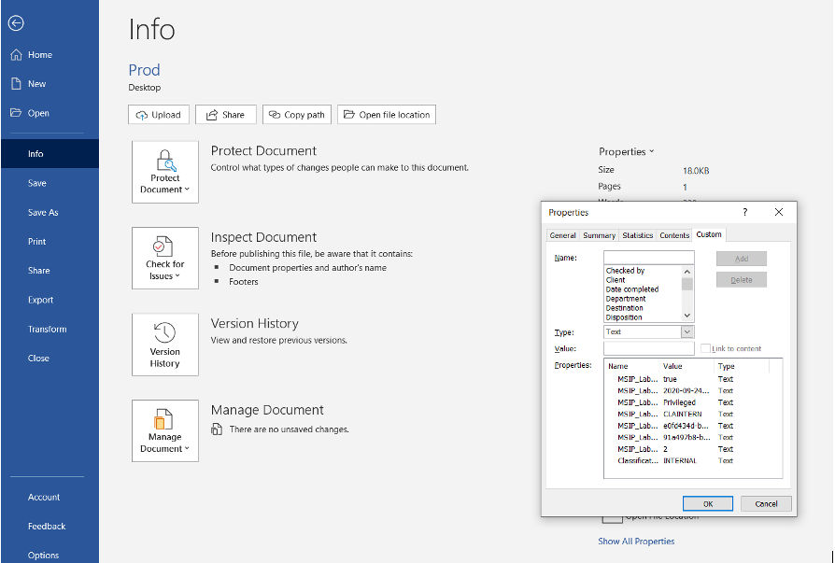Switch to the Summary tab

[x=599, y=235]
